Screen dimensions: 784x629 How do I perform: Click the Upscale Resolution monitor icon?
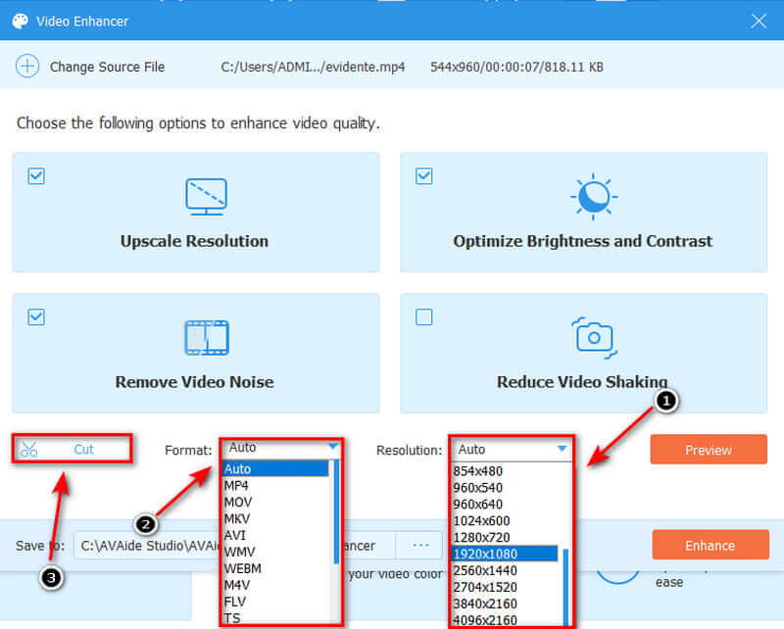click(206, 196)
